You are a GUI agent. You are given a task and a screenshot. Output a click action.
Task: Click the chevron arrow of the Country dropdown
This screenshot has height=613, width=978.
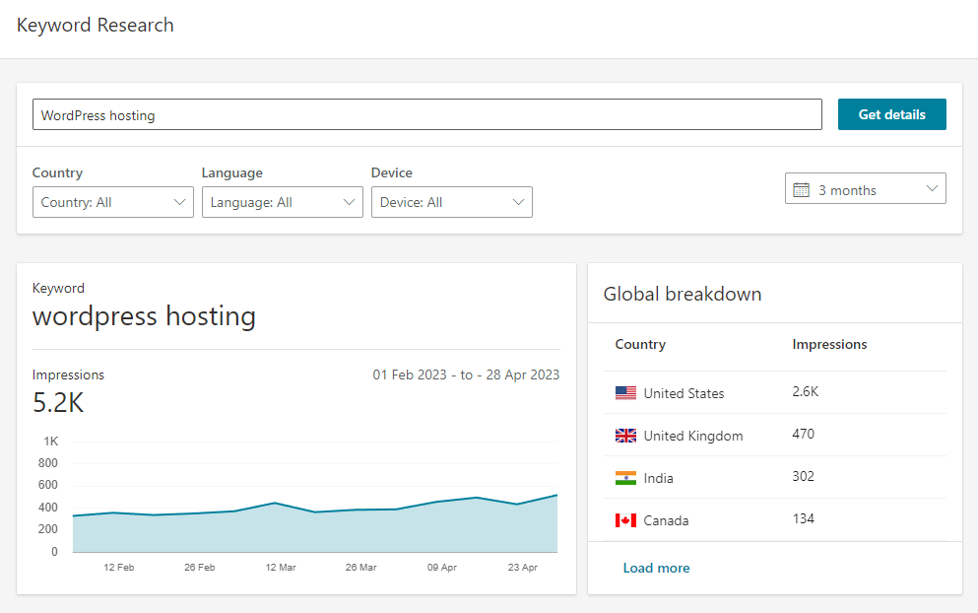tap(179, 202)
